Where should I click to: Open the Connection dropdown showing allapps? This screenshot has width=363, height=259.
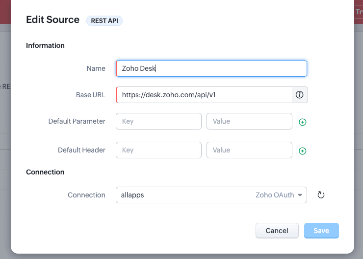[x=211, y=195]
